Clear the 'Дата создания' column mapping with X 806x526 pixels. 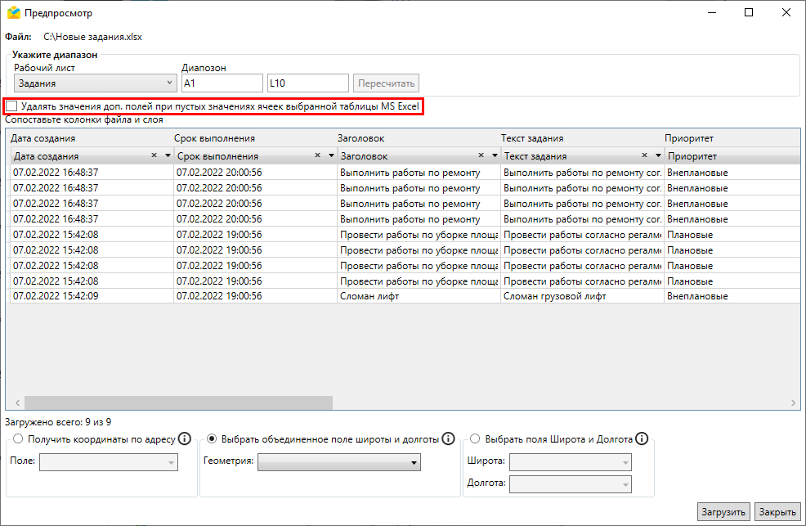[154, 155]
